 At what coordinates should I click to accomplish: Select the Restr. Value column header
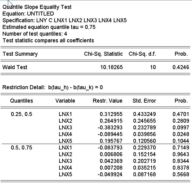(108, 101)
